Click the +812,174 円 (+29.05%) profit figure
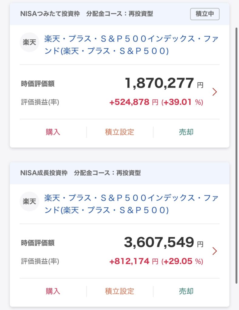239x310 pixels. click(x=156, y=261)
